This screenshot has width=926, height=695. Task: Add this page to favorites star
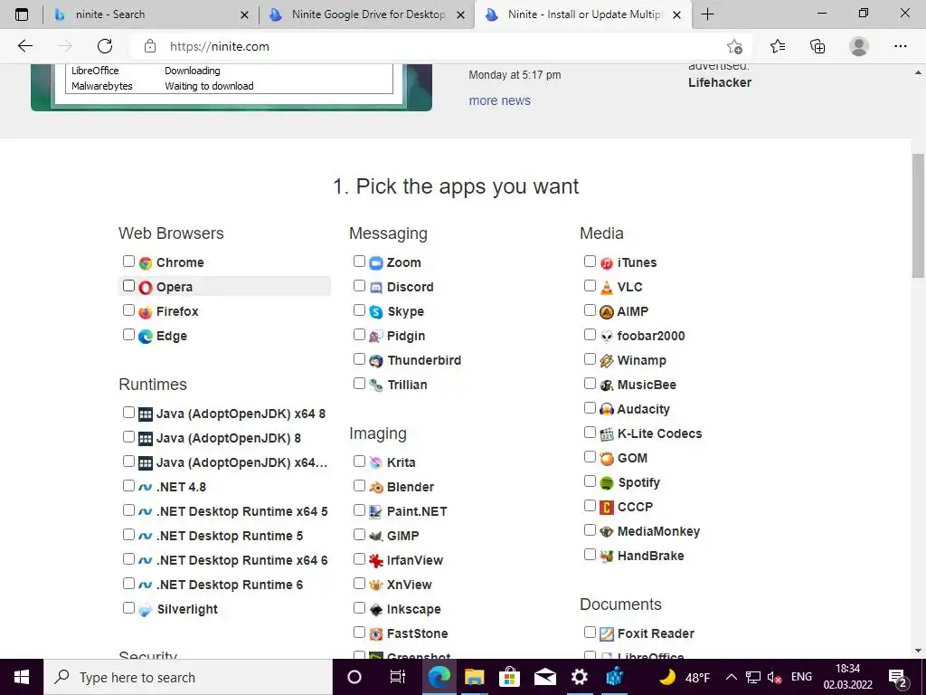[734, 46]
